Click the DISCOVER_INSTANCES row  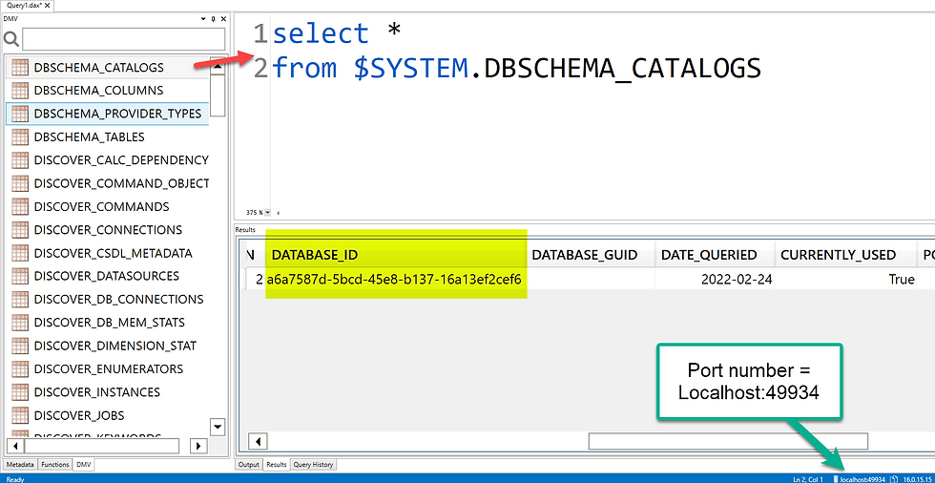[107, 391]
